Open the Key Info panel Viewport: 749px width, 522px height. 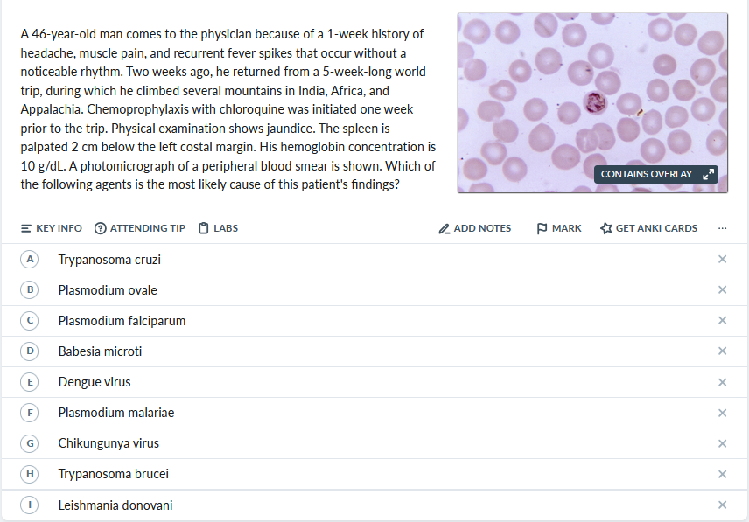pos(52,228)
